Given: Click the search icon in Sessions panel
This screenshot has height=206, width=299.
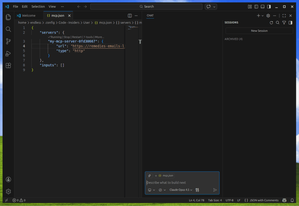Looking at the screenshot, I should (277, 22).
